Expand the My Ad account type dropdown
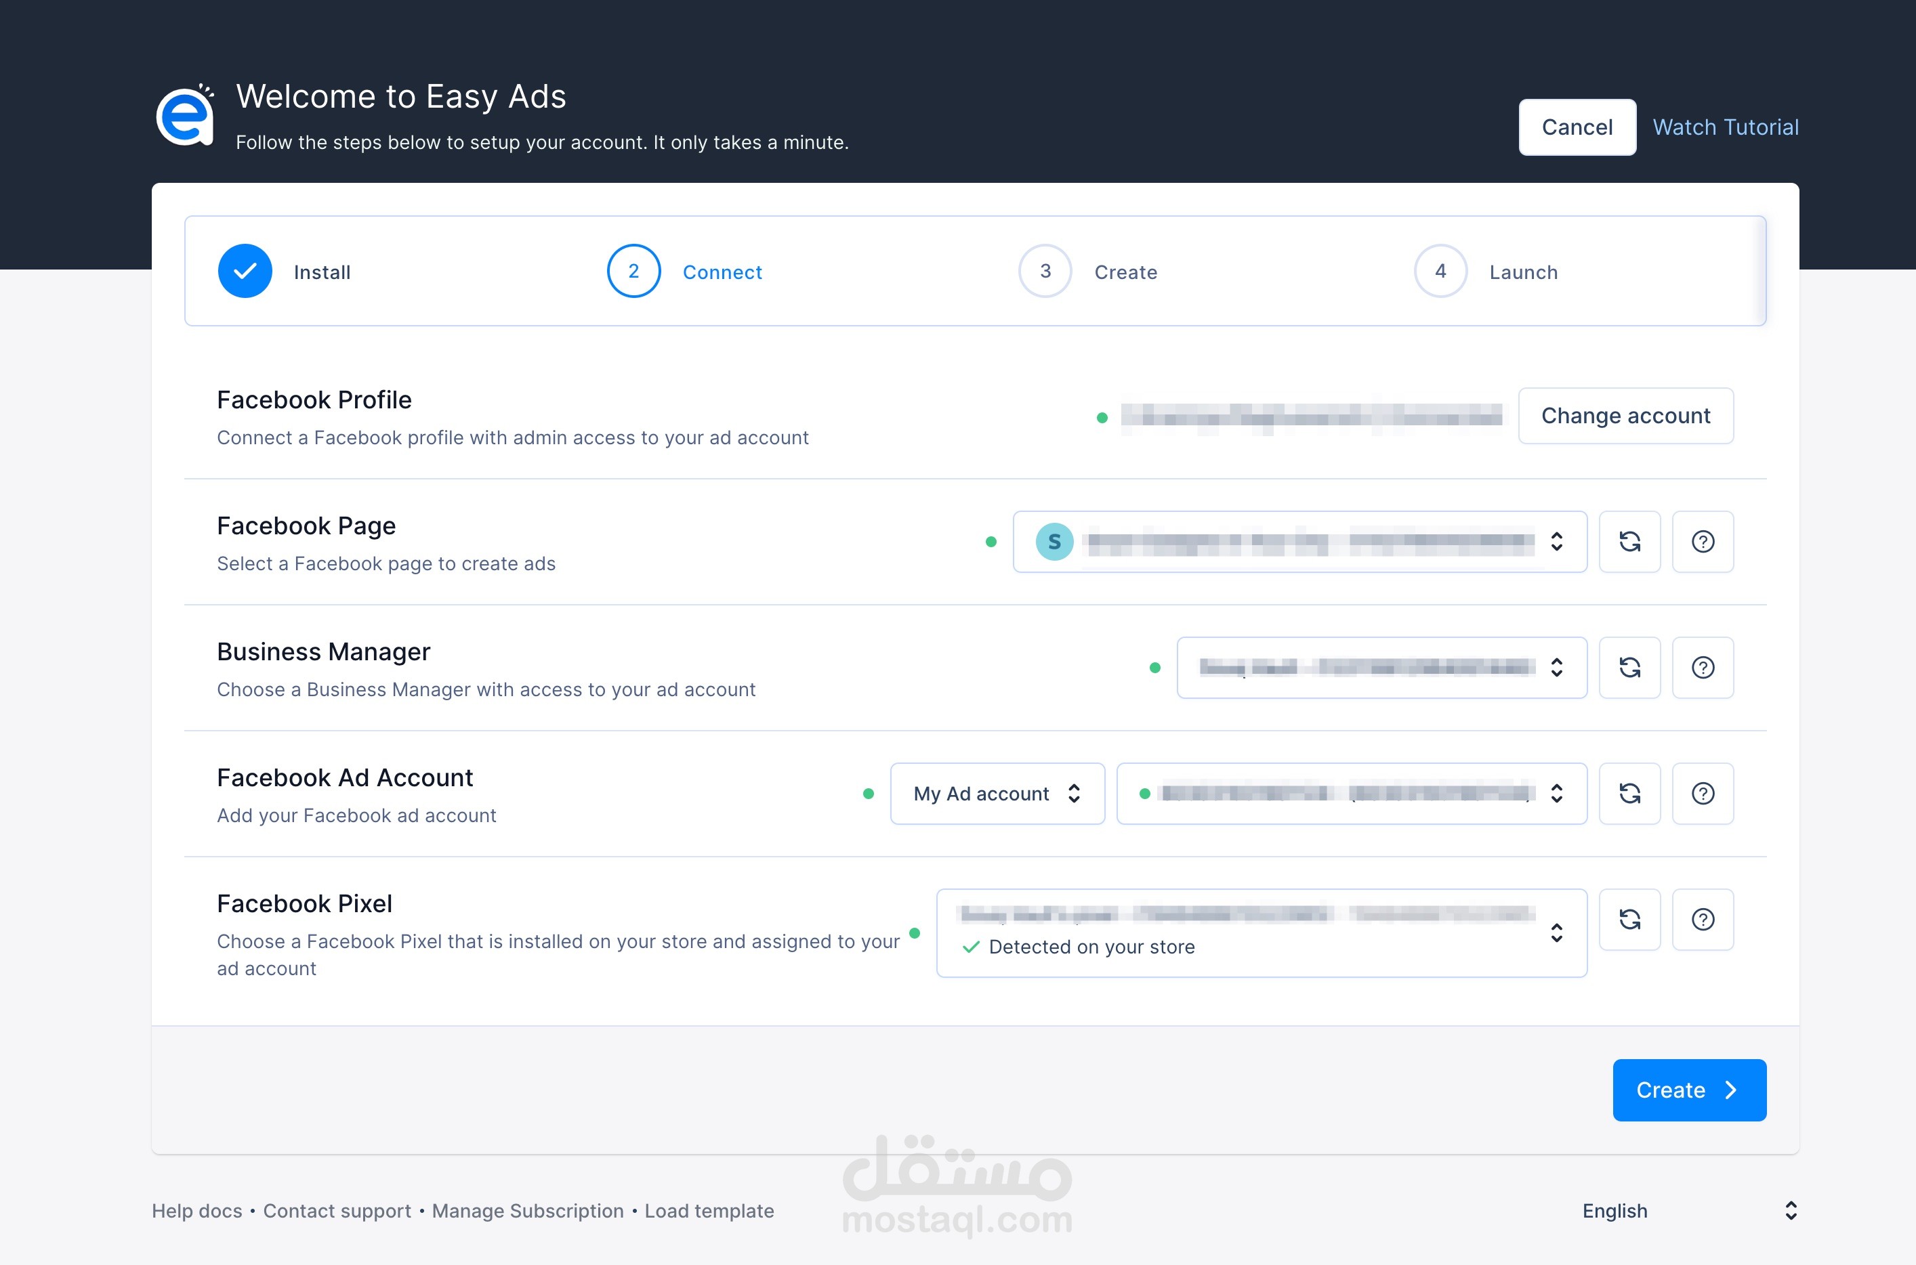This screenshot has width=1916, height=1265. (x=997, y=793)
